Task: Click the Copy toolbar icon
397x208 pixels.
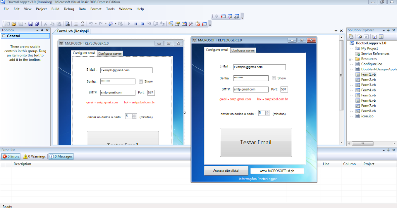Action: (52, 24)
